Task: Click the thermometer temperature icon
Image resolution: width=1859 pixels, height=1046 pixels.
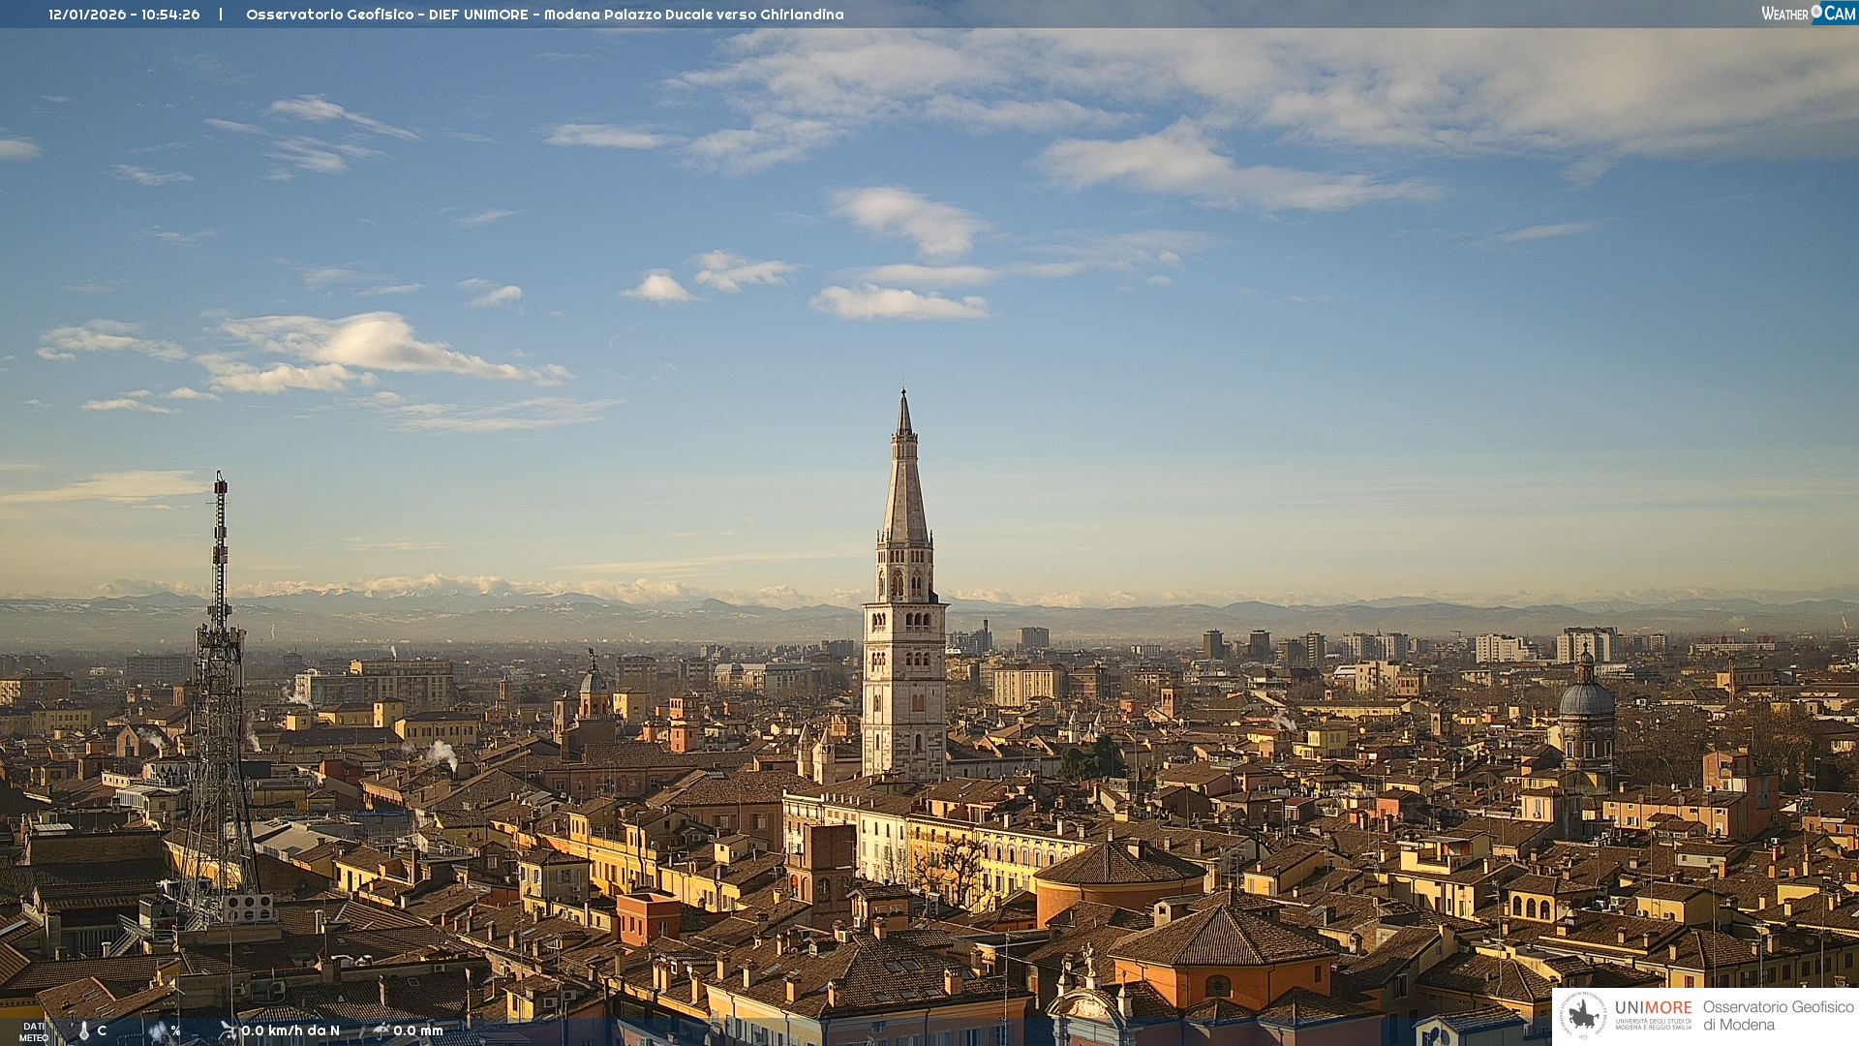Action: click(x=83, y=1031)
